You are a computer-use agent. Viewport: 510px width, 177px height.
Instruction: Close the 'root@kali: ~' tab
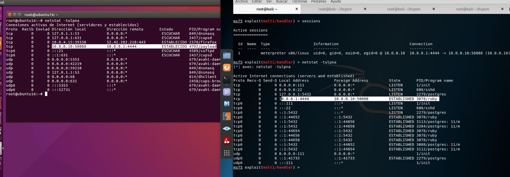click(x=297, y=9)
